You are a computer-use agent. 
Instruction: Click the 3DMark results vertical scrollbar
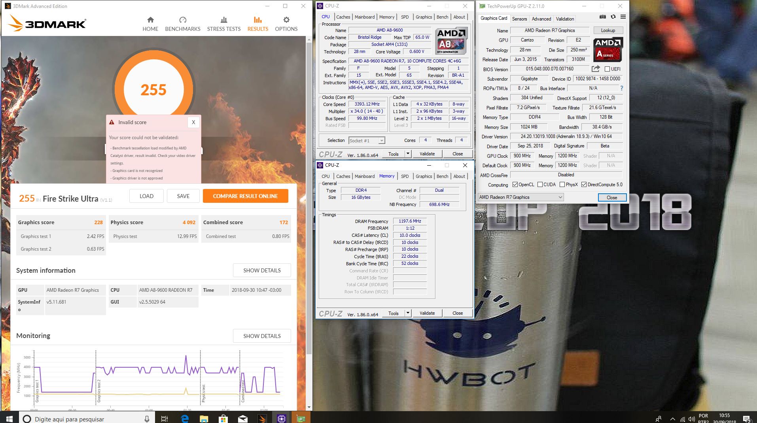coord(309,198)
